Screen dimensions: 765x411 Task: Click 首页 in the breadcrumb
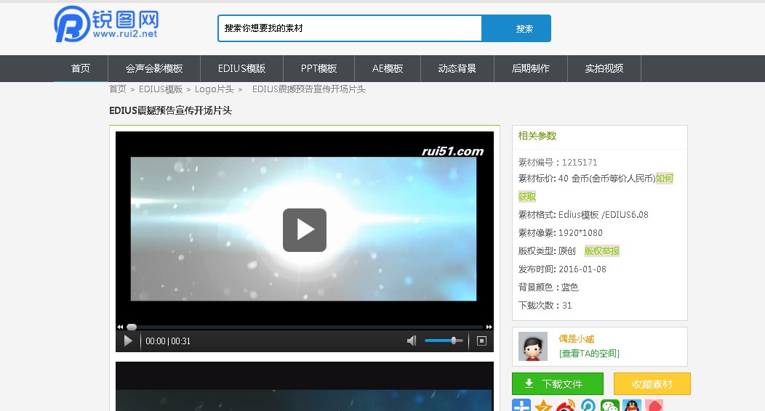tap(118, 89)
